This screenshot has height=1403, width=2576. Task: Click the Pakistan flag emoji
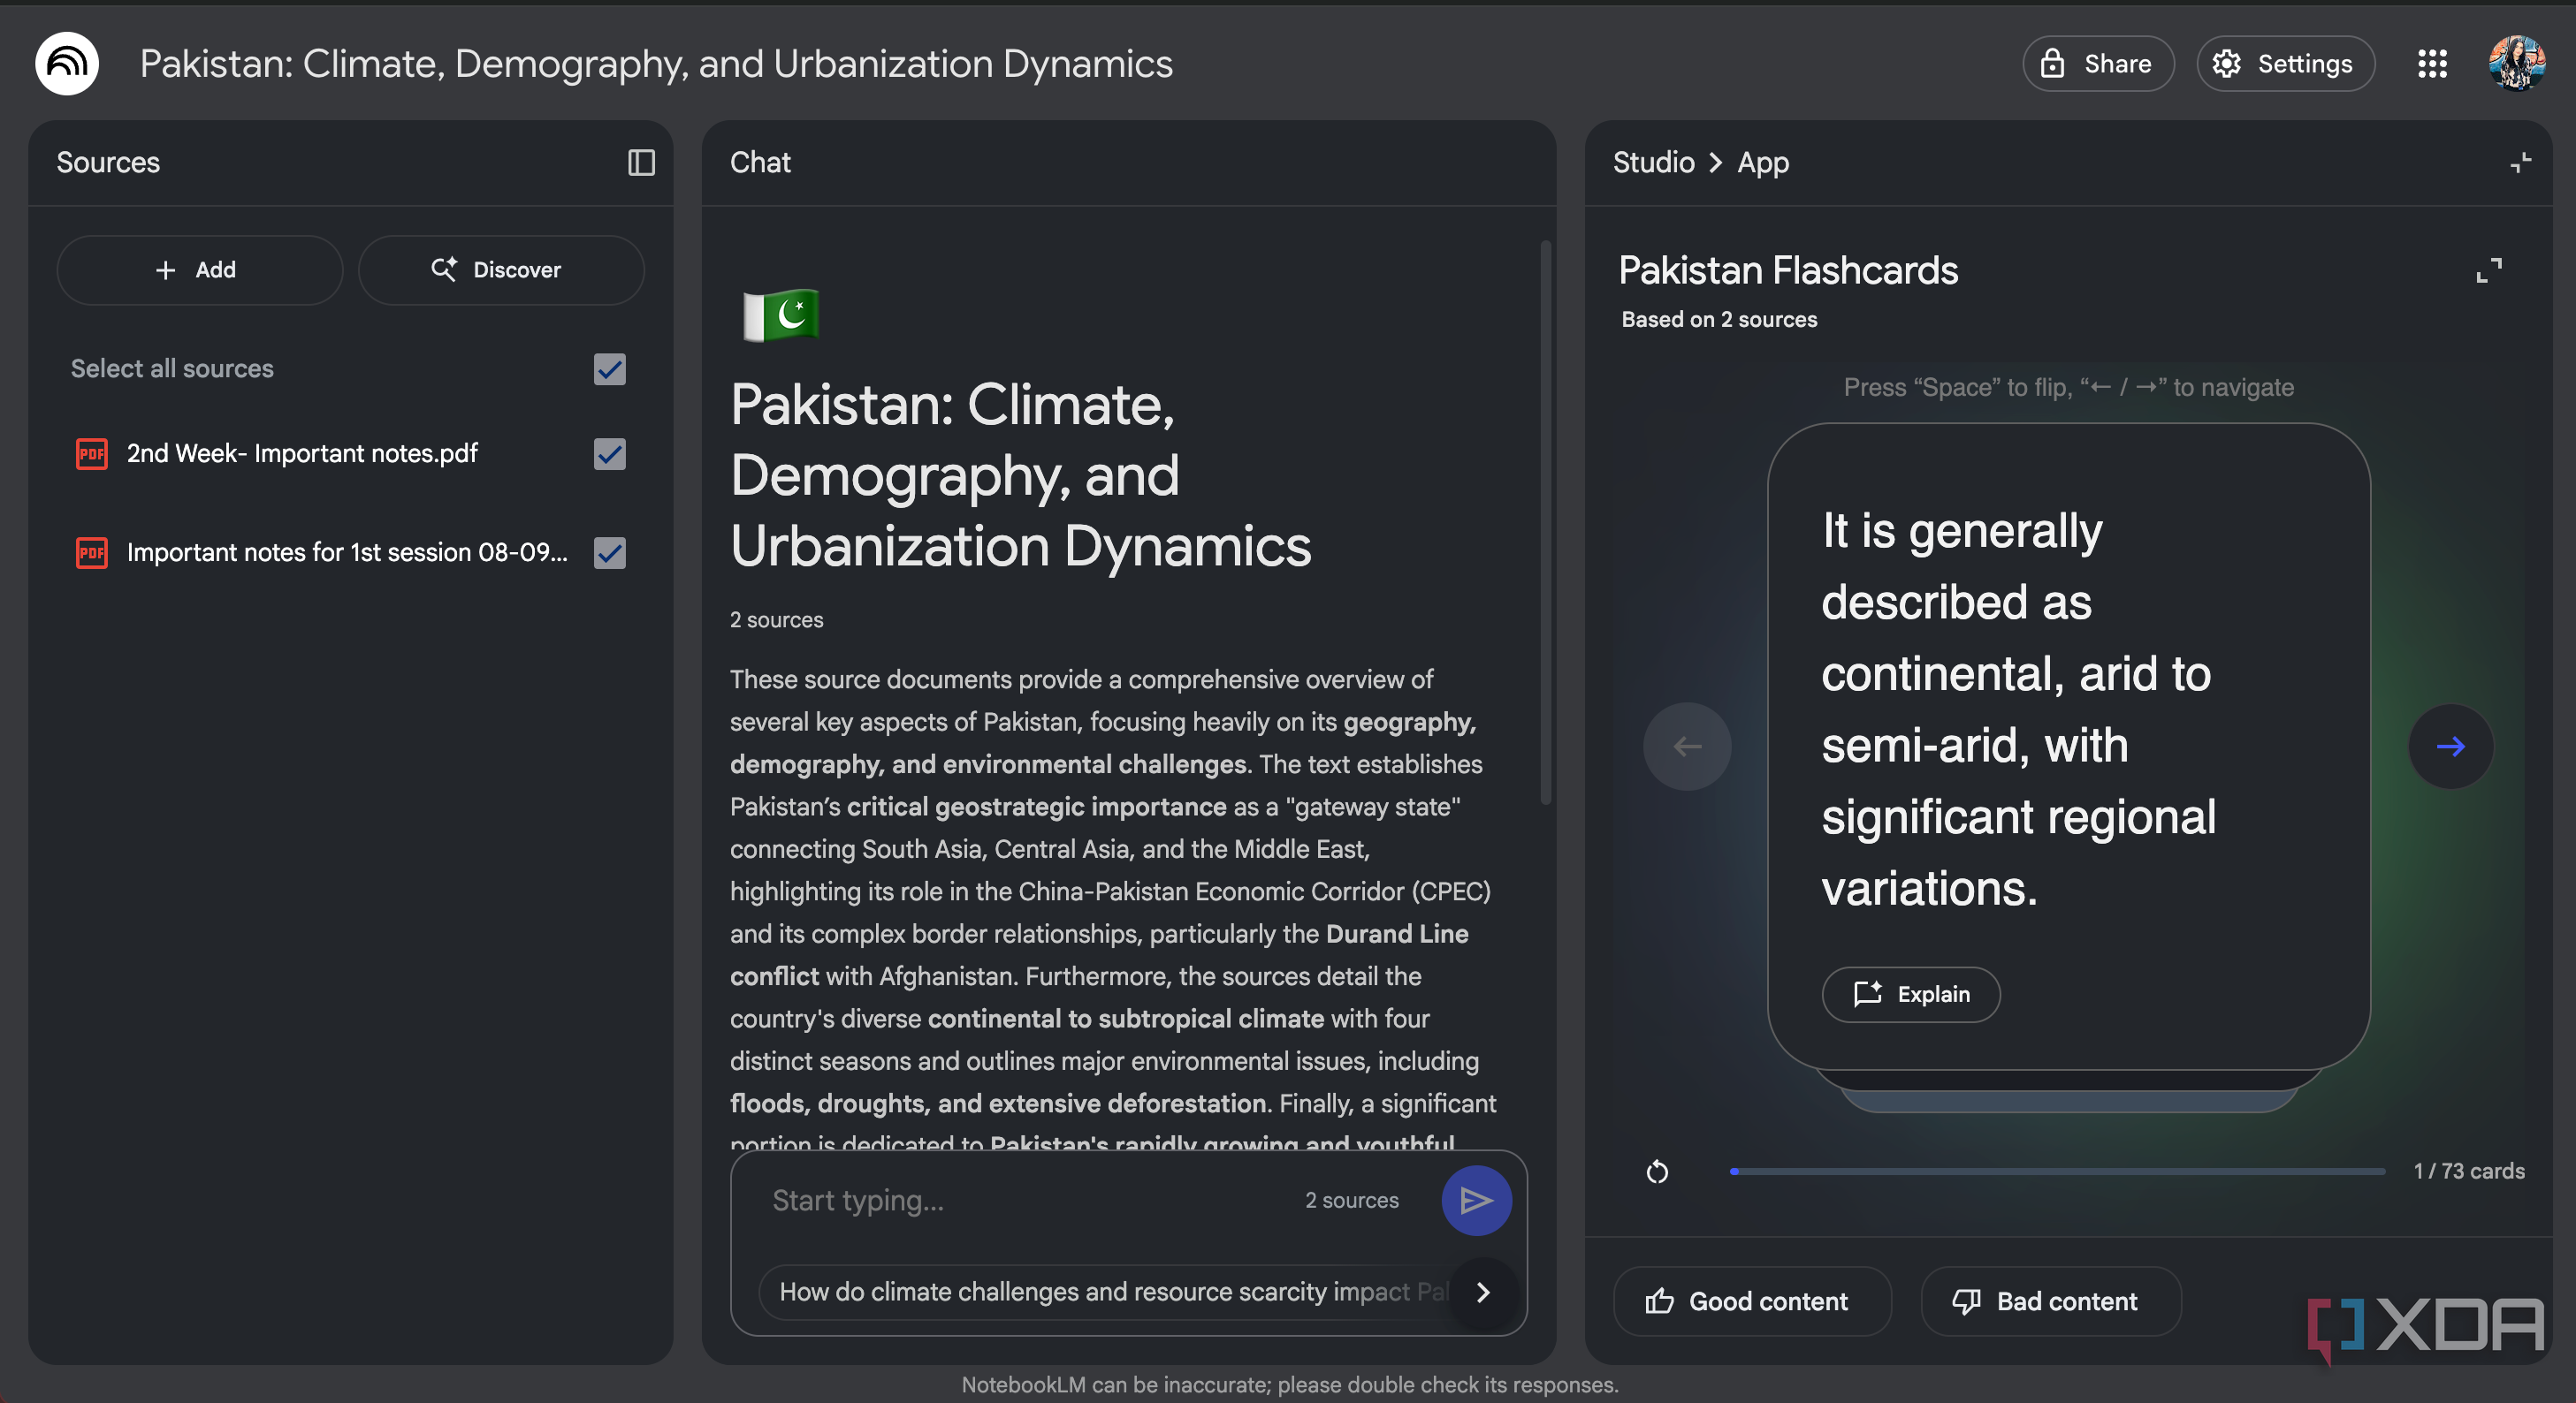781,314
